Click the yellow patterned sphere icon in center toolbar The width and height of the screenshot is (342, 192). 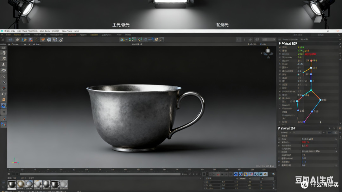(156, 40)
